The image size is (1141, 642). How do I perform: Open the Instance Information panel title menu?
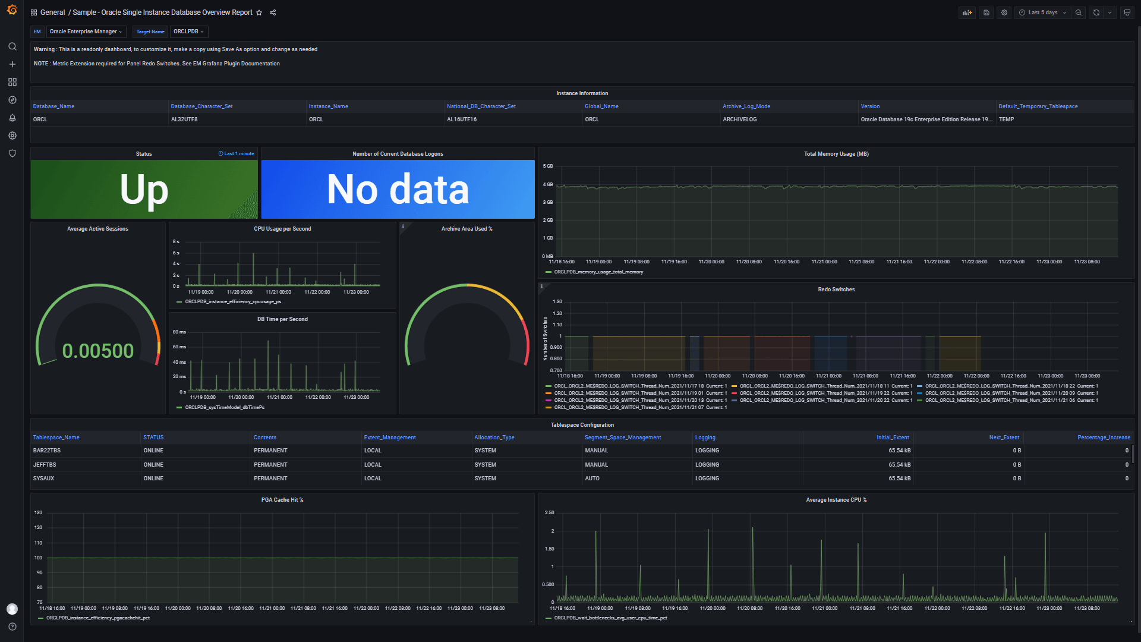(582, 93)
